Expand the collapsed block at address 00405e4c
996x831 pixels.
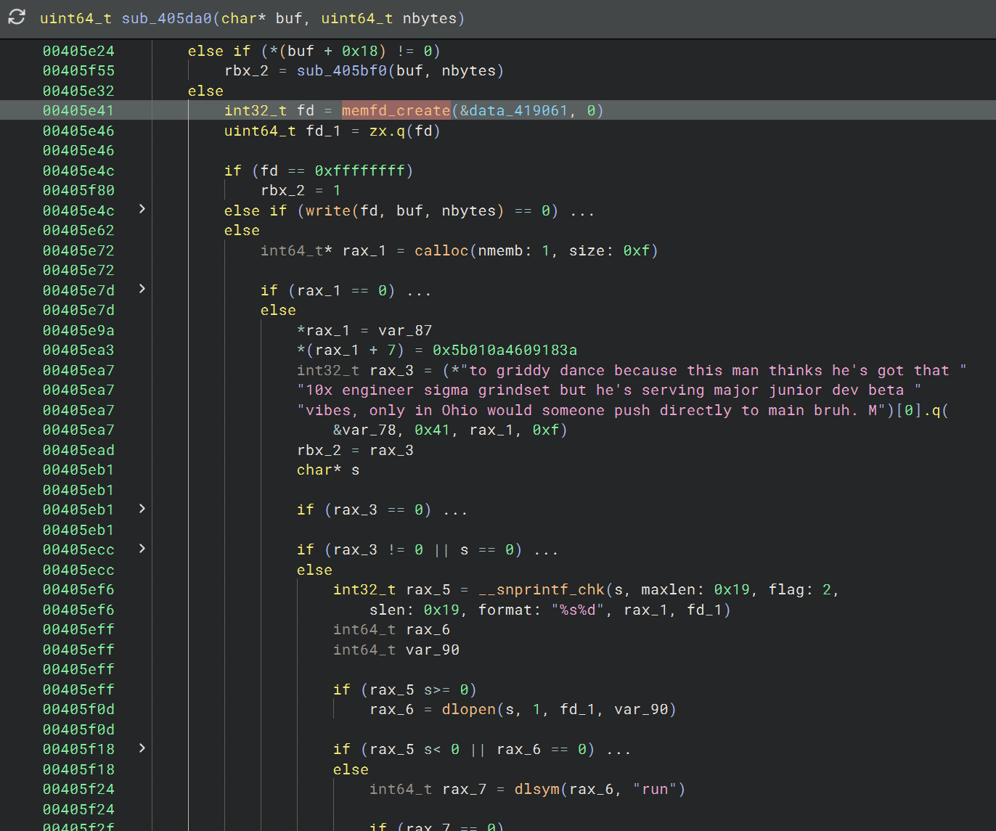click(142, 209)
